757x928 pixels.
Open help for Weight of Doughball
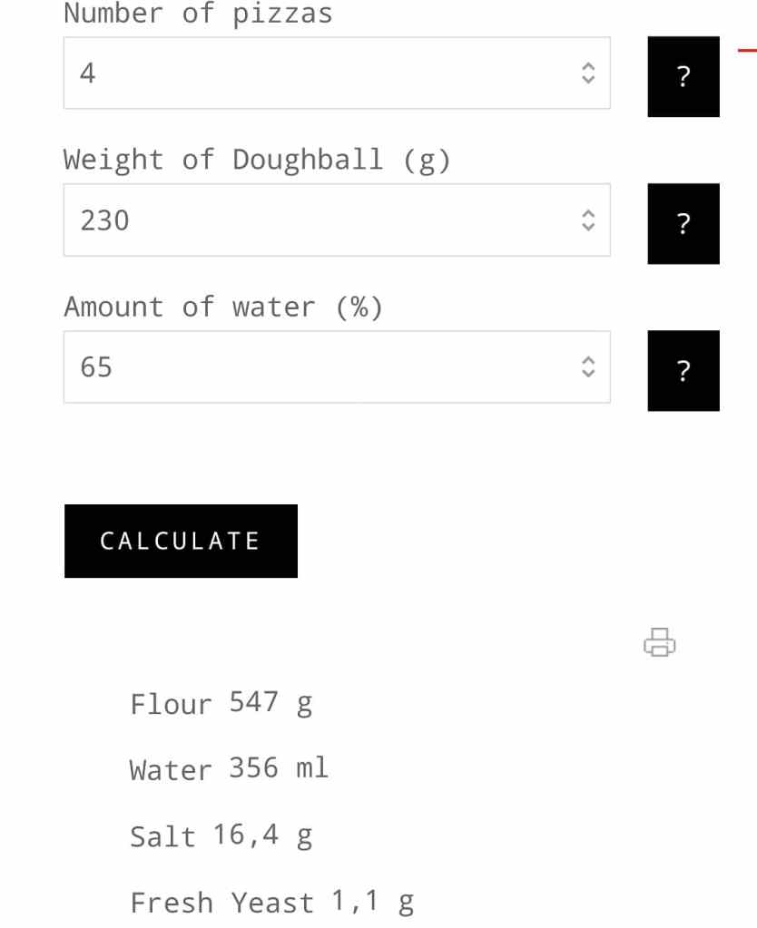(683, 223)
